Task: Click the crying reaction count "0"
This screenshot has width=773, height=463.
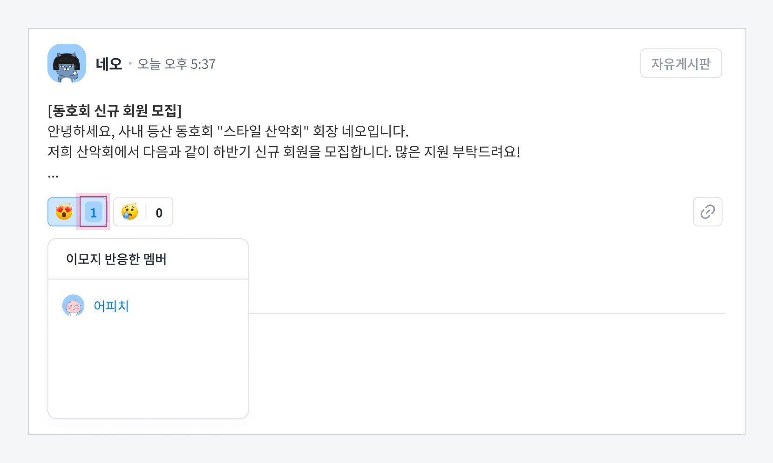Action: (x=159, y=212)
